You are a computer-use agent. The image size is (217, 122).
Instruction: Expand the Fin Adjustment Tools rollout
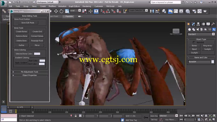tap(30, 72)
